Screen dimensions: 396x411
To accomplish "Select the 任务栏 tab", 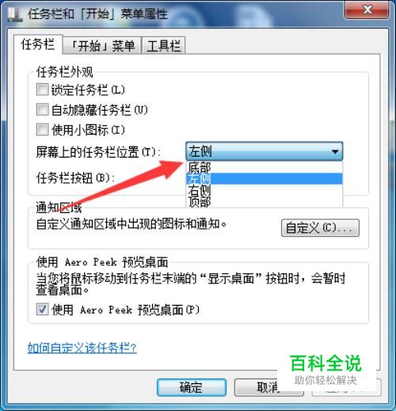I will pos(38,44).
